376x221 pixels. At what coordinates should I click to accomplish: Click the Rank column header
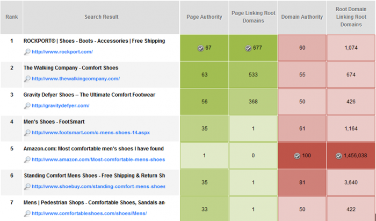click(x=11, y=17)
